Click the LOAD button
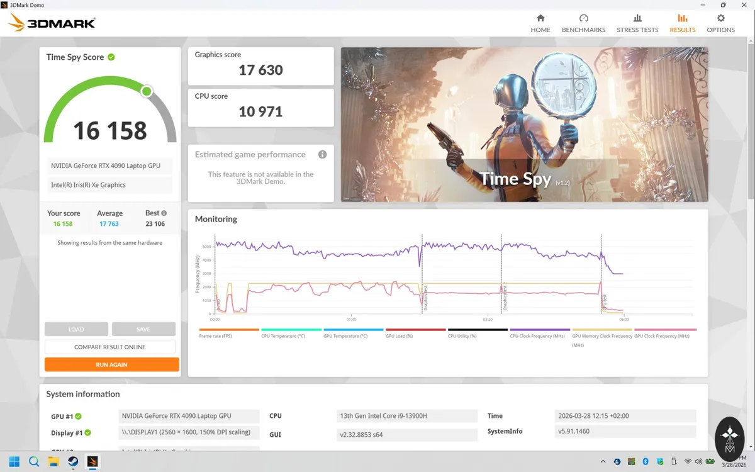 [76, 329]
